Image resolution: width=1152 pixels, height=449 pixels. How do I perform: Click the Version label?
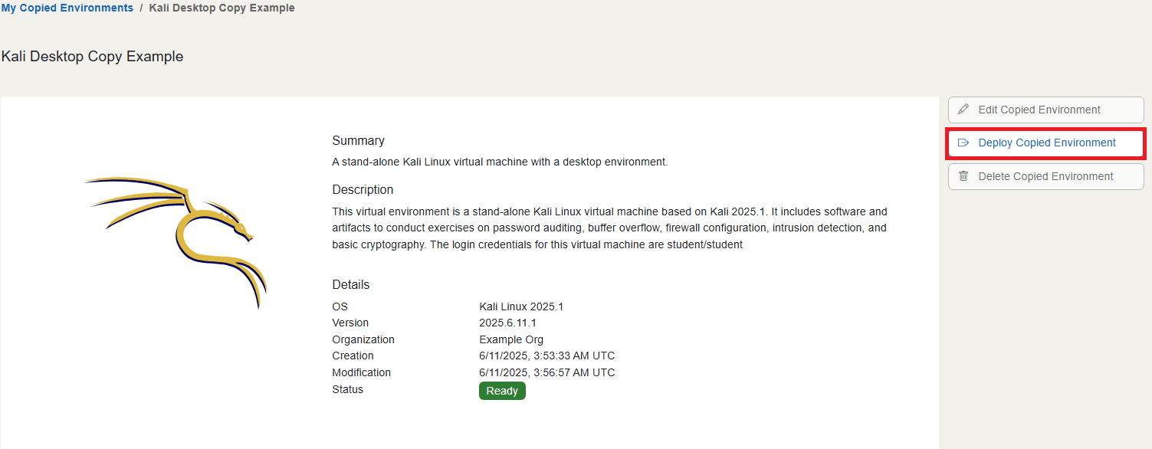(350, 323)
